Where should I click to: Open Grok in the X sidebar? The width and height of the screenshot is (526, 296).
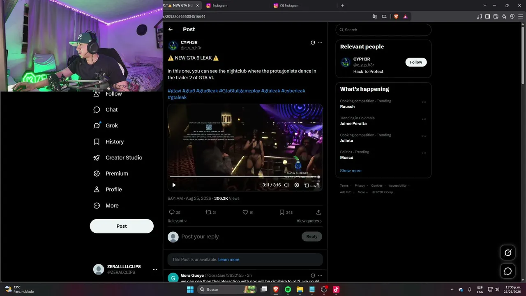point(106,126)
